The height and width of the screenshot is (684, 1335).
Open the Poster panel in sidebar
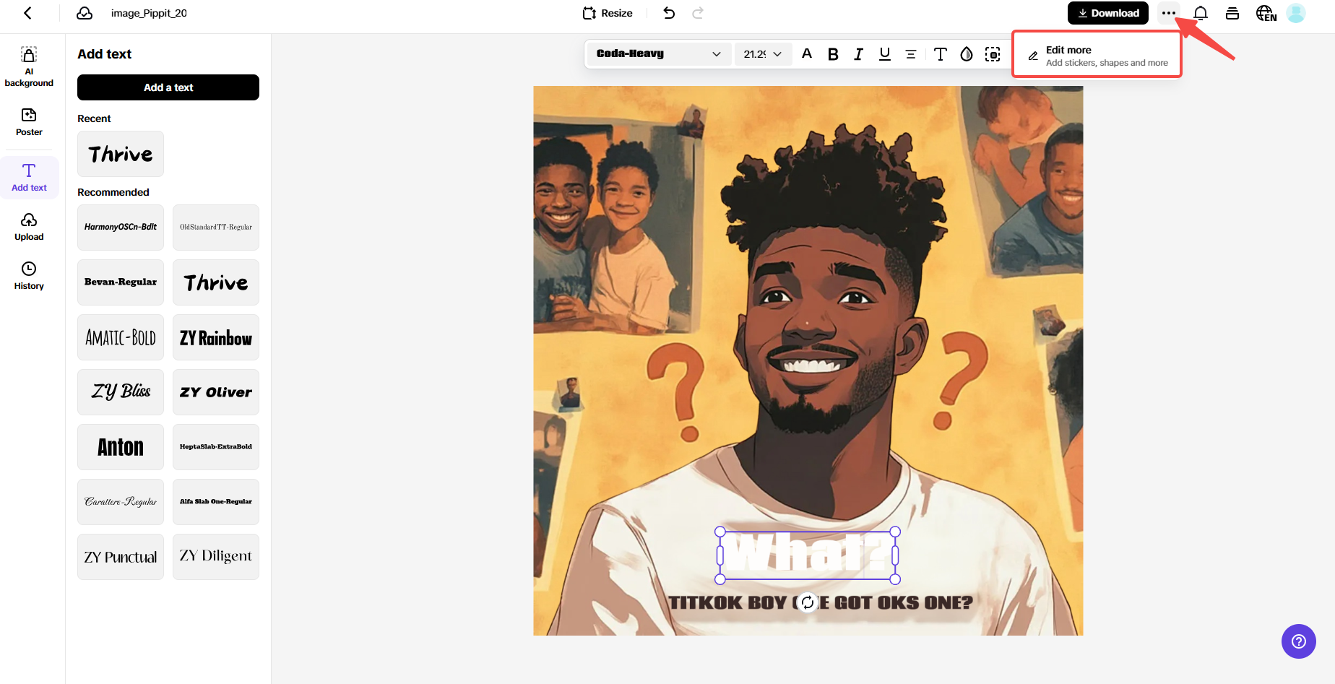click(29, 121)
